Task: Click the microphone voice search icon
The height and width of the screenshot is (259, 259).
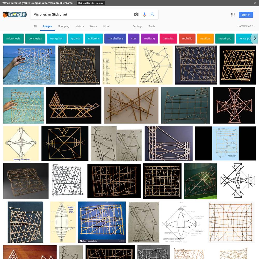Action: 144,15
